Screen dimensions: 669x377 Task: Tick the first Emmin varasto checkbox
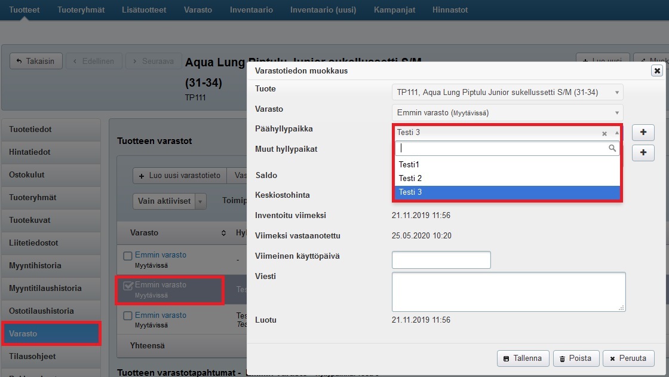127,256
